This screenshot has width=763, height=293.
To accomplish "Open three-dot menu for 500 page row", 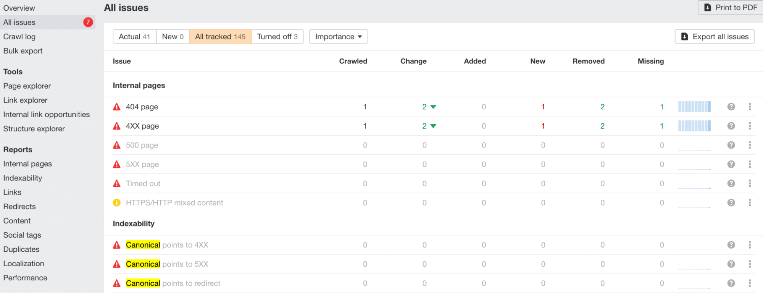I will (750, 145).
